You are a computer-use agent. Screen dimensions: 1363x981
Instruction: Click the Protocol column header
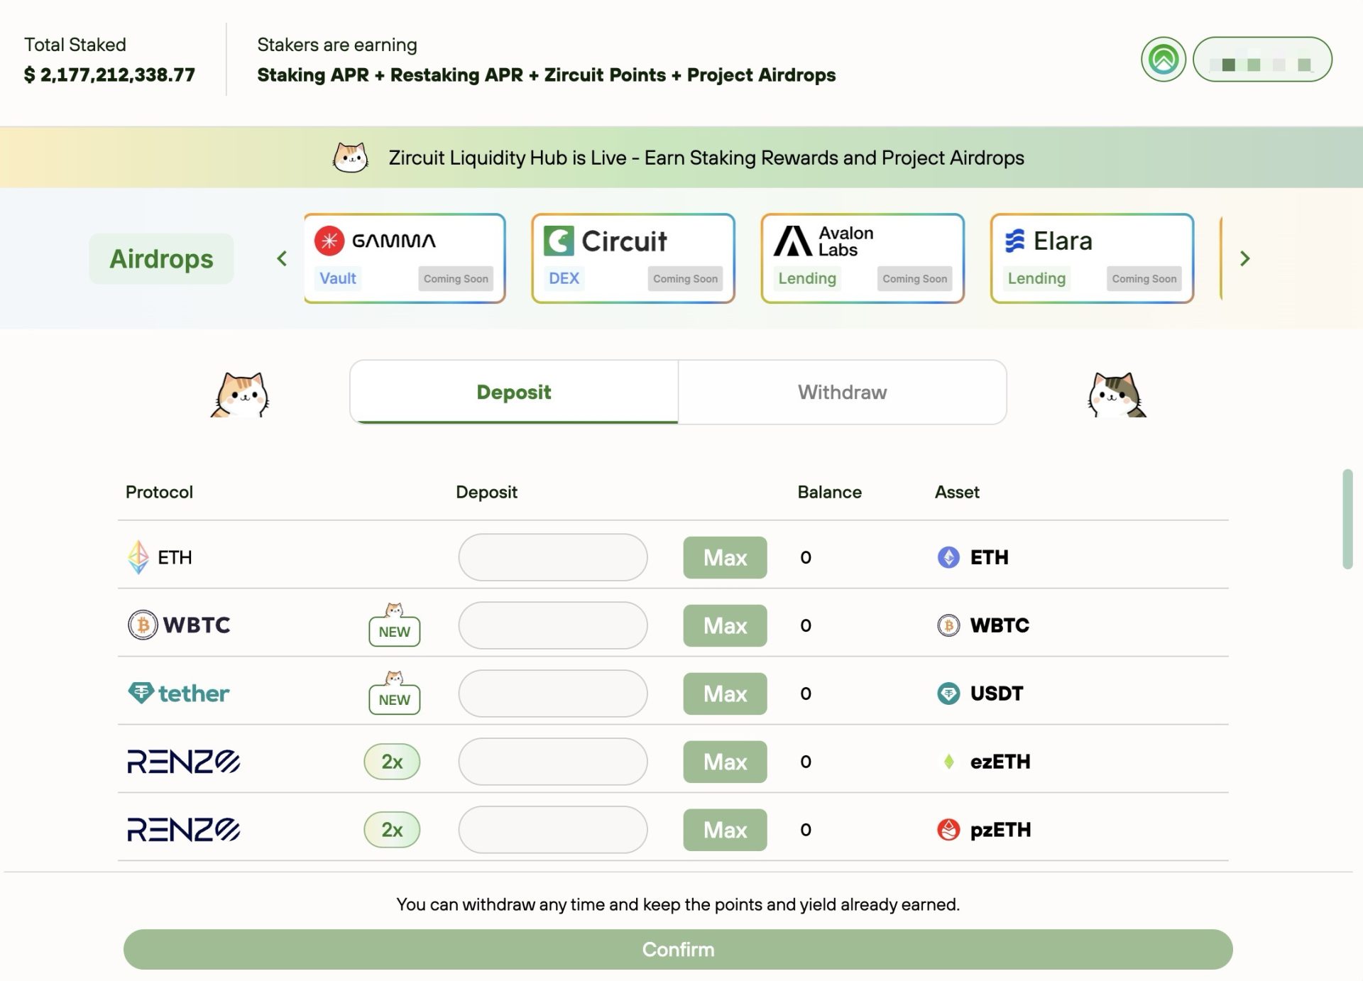click(159, 492)
